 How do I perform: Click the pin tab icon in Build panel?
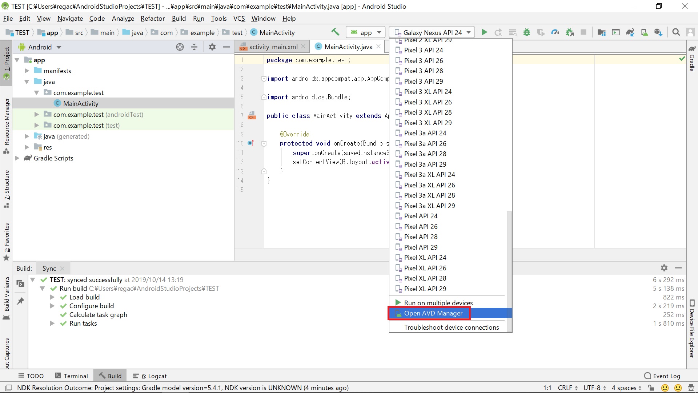coord(20,301)
